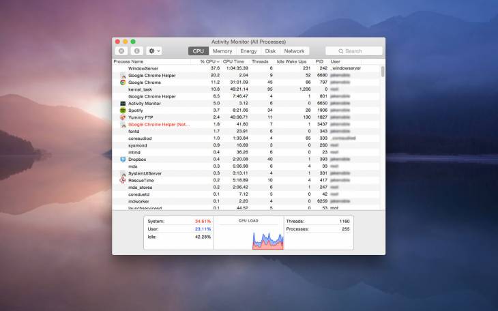Sort by the Threads column header
This screenshot has height=311, width=498.
pyautogui.click(x=260, y=61)
